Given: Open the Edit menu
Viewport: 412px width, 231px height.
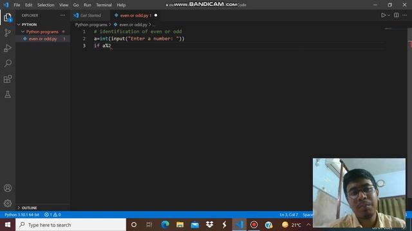Looking at the screenshot, I should [28, 4].
